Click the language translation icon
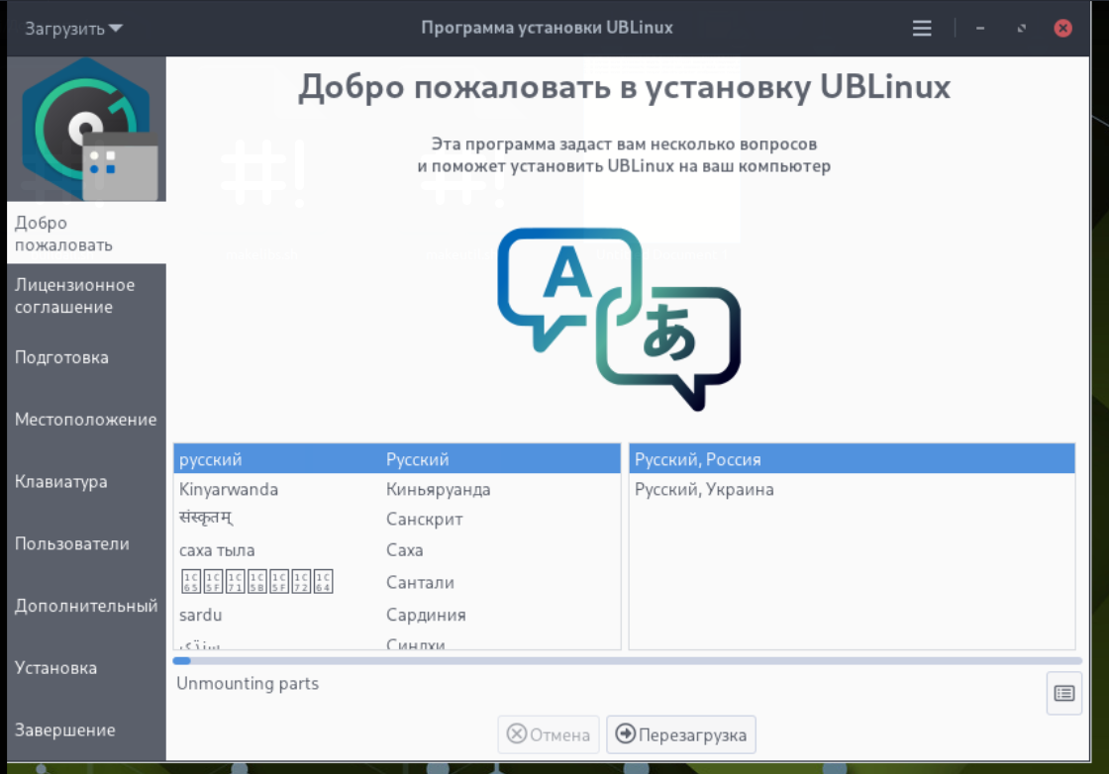 620,319
